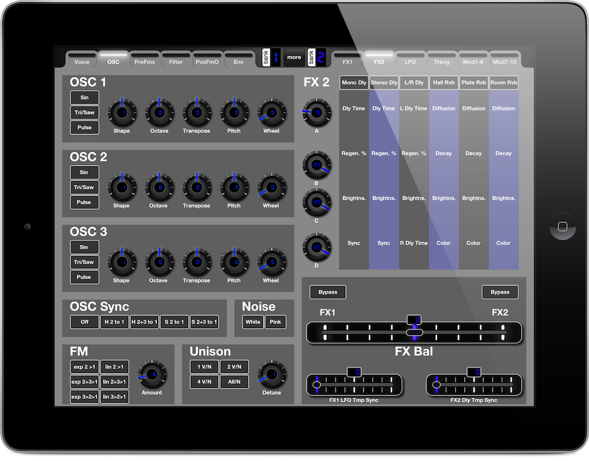
Task: Open the Filter tab
Action: (176, 61)
